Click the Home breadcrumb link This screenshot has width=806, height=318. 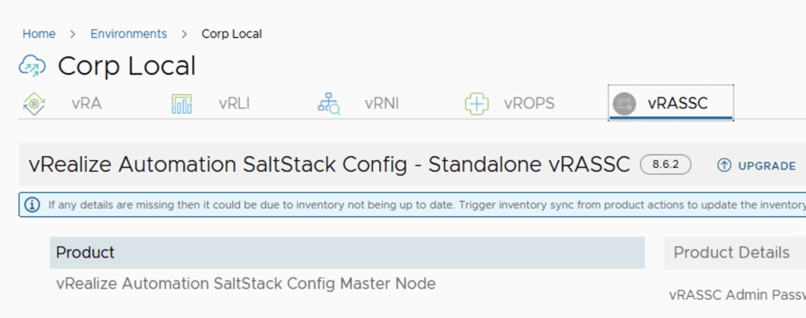39,34
